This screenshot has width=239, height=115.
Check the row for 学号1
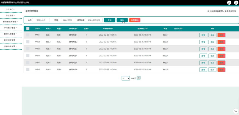pyautogui.click(x=28, y=35)
